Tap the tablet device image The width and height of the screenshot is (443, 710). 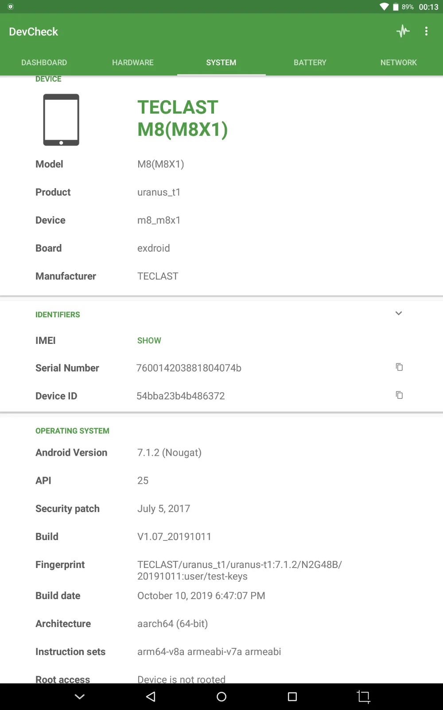pos(61,120)
